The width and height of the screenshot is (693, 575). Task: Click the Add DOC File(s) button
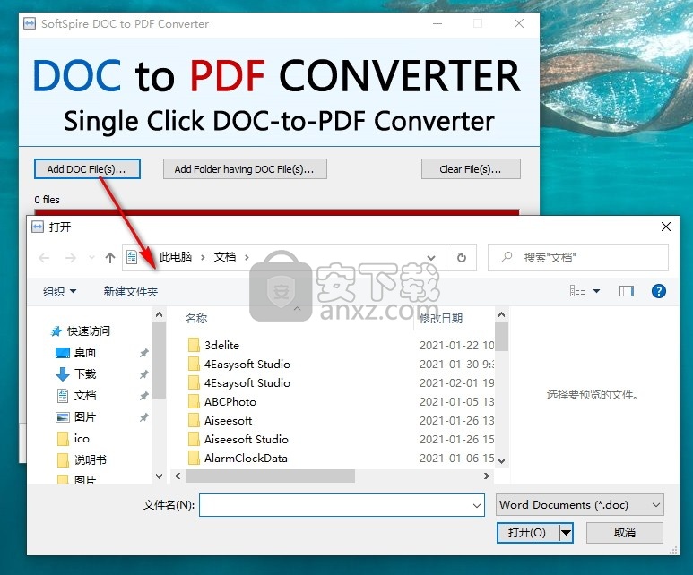click(x=87, y=169)
